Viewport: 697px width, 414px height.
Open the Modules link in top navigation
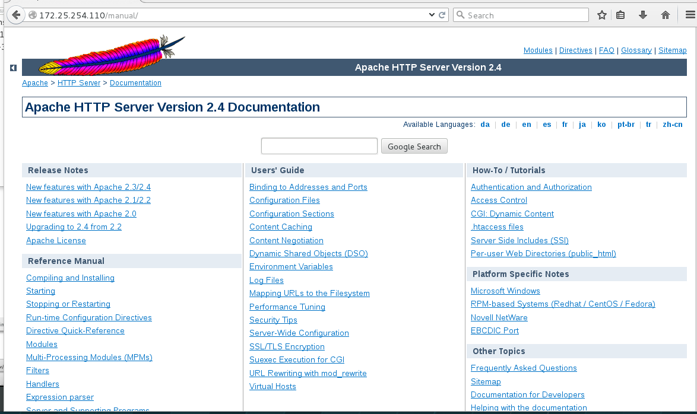pos(538,50)
